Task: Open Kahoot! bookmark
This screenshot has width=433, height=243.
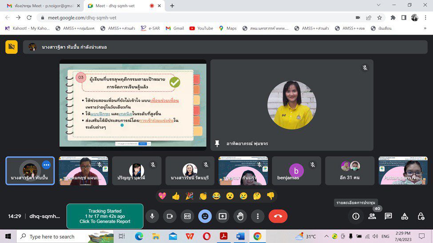Action: (28, 28)
